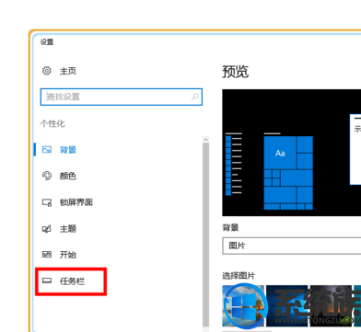Open the 背景 图片 dropdown
Viewport: 361px width, 332px height.
[x=292, y=246]
